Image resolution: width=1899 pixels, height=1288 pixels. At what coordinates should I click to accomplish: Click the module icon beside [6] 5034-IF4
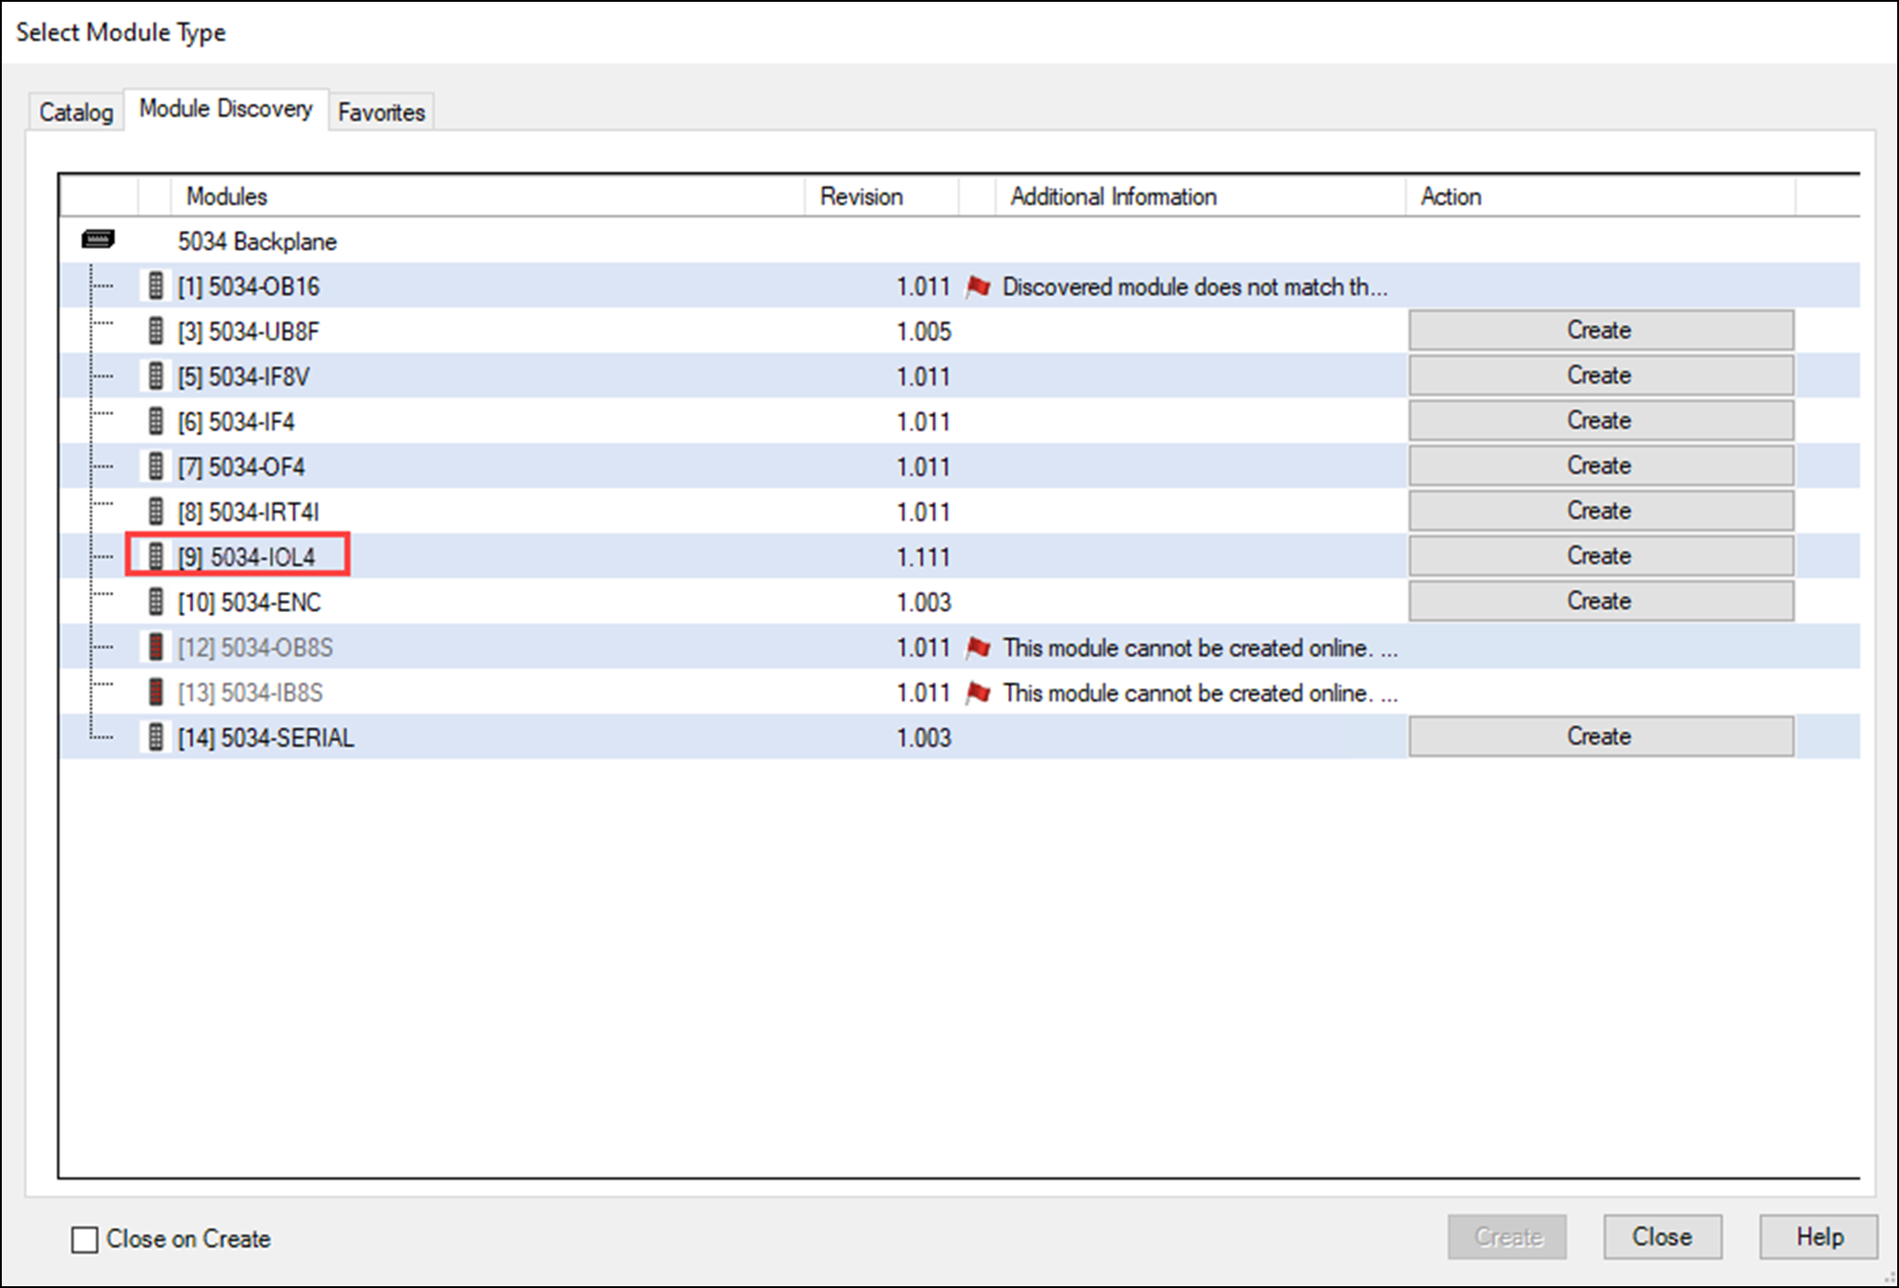pyautogui.click(x=156, y=422)
